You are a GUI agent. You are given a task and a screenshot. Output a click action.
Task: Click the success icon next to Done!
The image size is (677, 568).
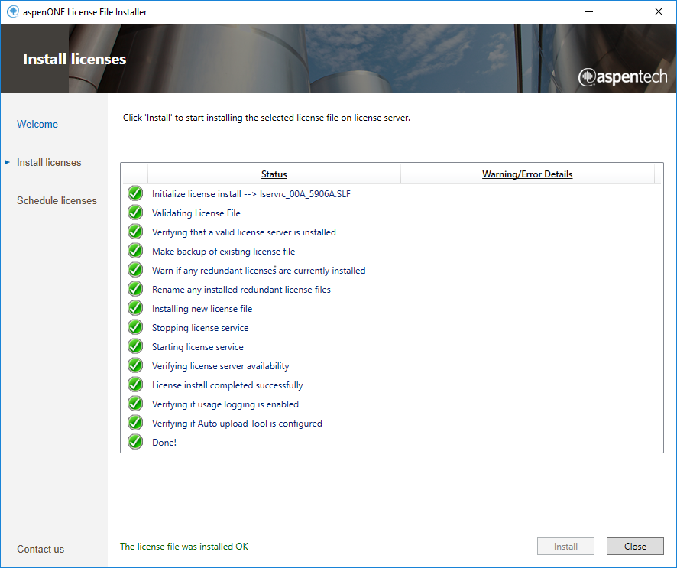click(x=135, y=442)
